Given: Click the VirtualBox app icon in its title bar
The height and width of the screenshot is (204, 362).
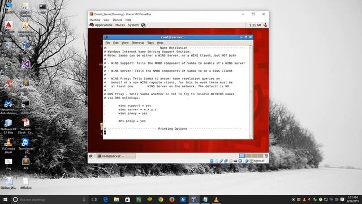Looking at the screenshot, I should pos(92,14).
